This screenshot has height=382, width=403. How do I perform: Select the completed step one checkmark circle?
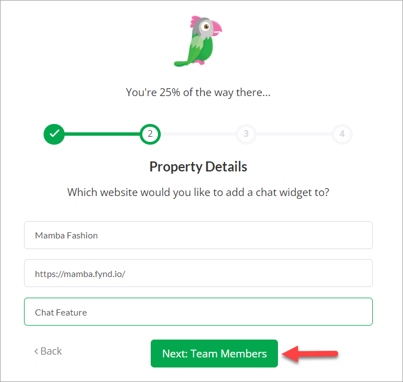[x=54, y=134]
